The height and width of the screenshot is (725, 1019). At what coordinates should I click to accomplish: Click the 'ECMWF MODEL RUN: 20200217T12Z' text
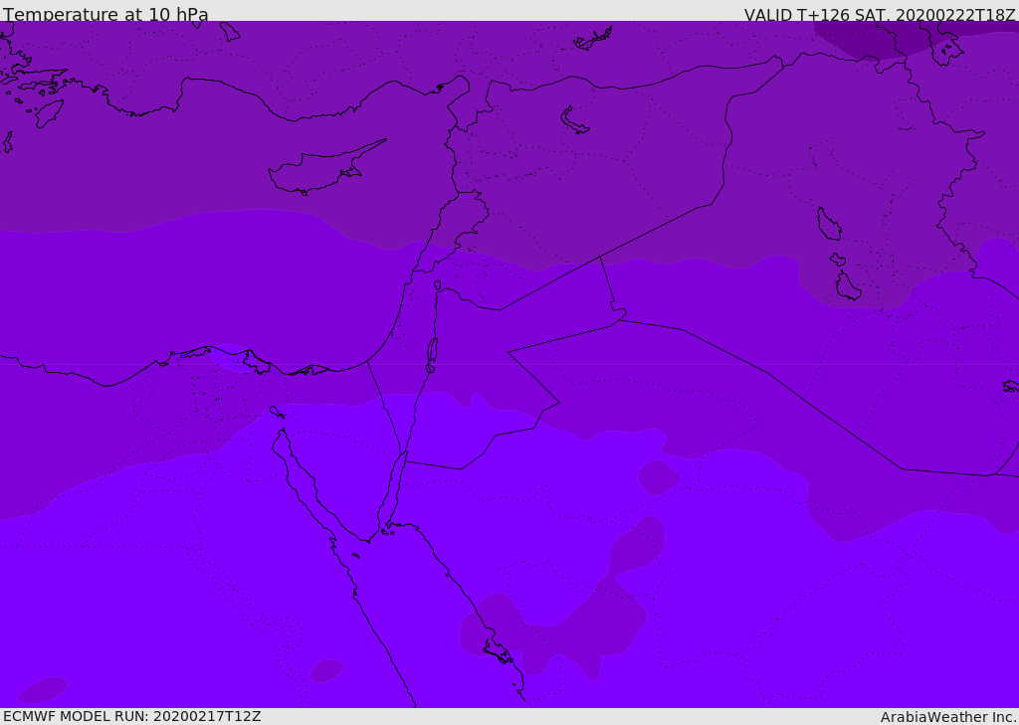click(132, 716)
